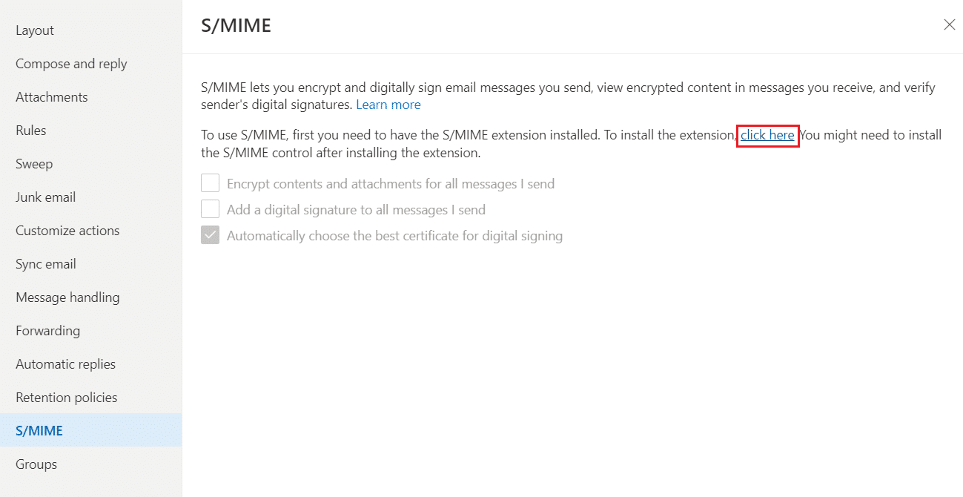Enable encrypting contents for all sent messages

[x=210, y=182]
